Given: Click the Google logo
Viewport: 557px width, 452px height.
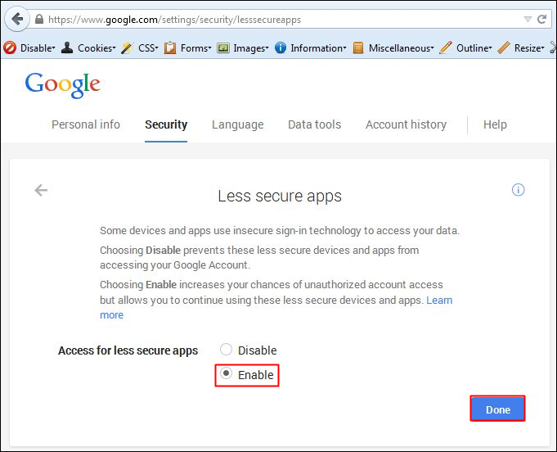Looking at the screenshot, I should click(62, 84).
